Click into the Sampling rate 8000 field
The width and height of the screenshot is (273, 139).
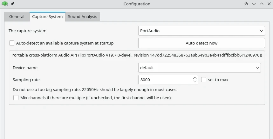165,80
